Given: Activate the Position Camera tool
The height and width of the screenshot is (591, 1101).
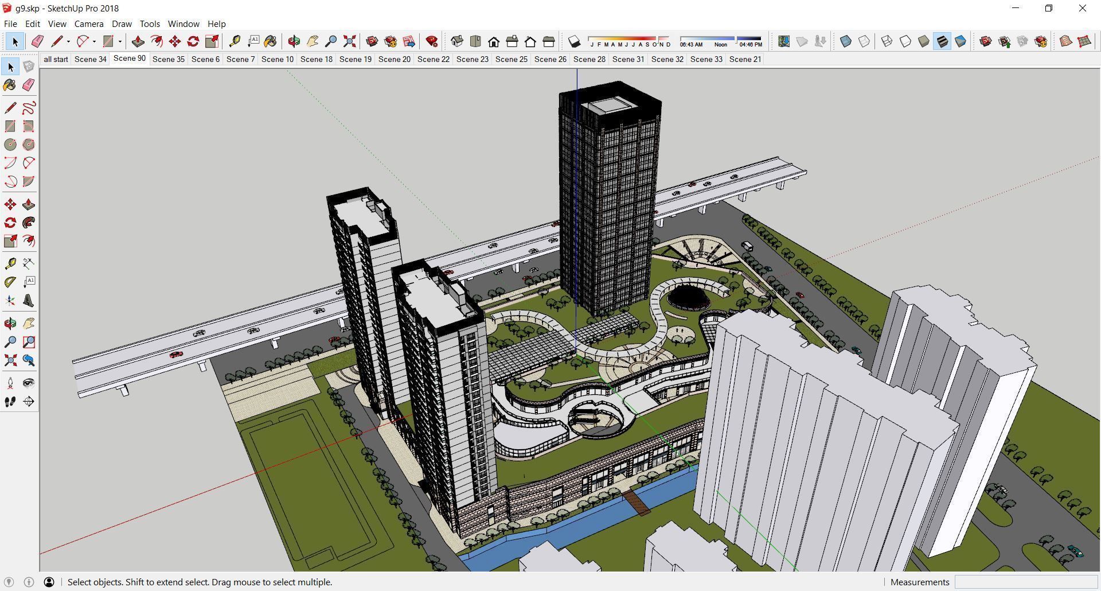Looking at the screenshot, I should coord(10,383).
